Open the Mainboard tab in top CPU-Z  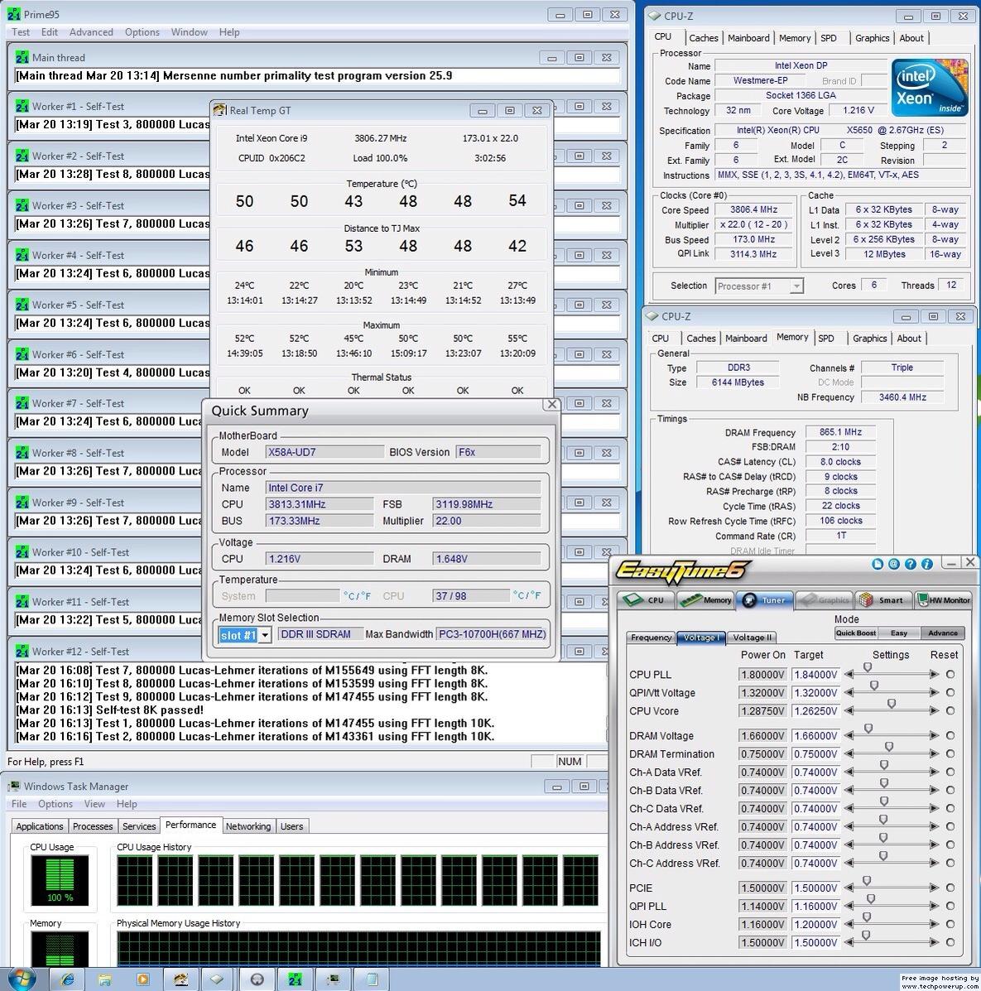[x=748, y=38]
